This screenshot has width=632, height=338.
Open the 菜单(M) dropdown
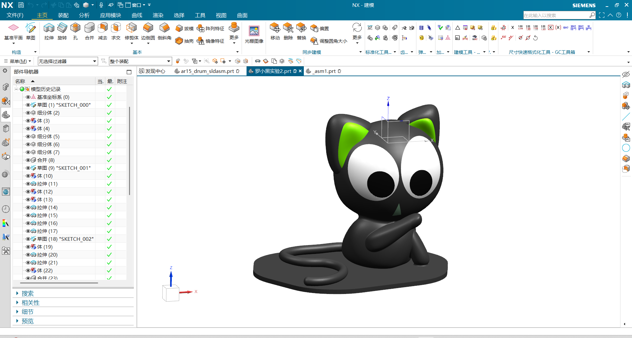click(x=17, y=61)
